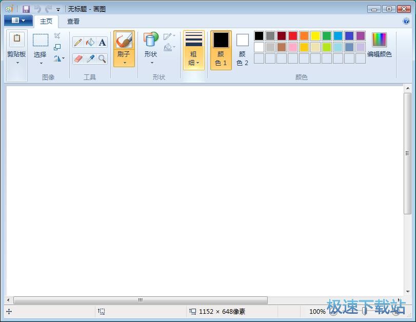The width and height of the screenshot is (416, 322).
Task: Expand the 形状 dropdown arrow
Action: (152, 63)
